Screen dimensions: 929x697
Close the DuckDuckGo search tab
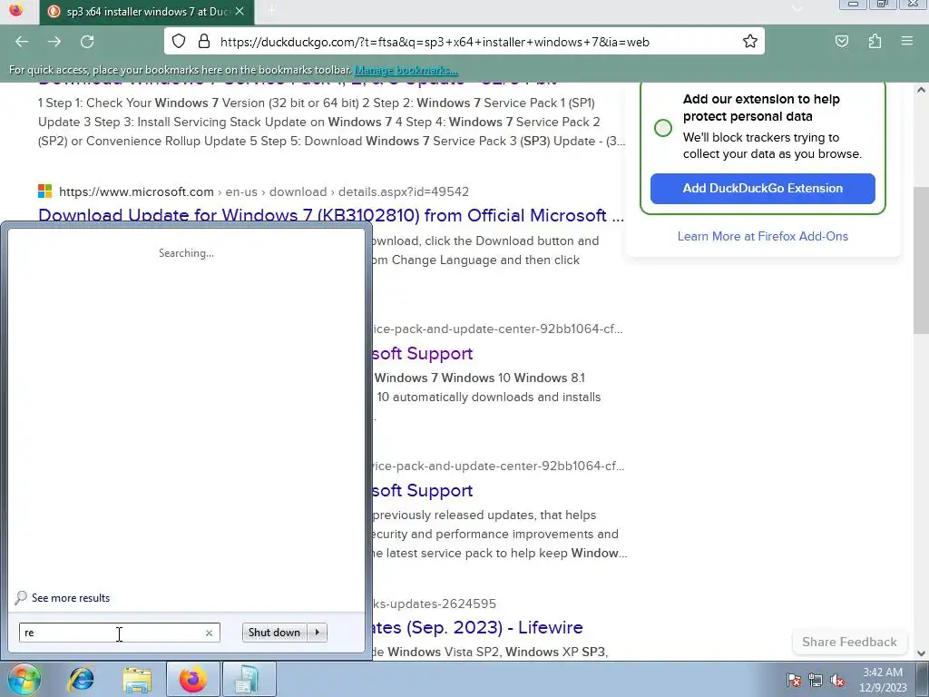(x=240, y=11)
